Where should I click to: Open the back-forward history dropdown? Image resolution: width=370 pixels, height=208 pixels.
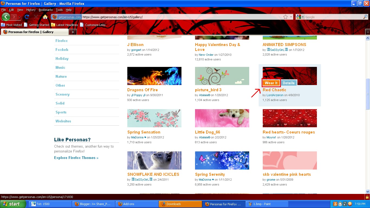click(x=20, y=17)
